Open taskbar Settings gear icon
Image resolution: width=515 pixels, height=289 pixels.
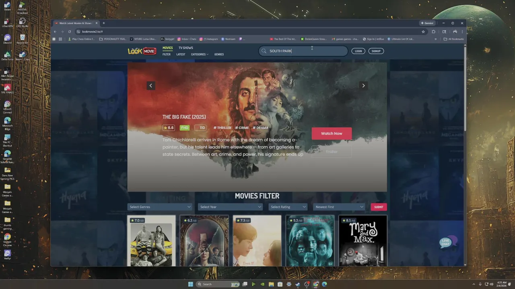289,284
